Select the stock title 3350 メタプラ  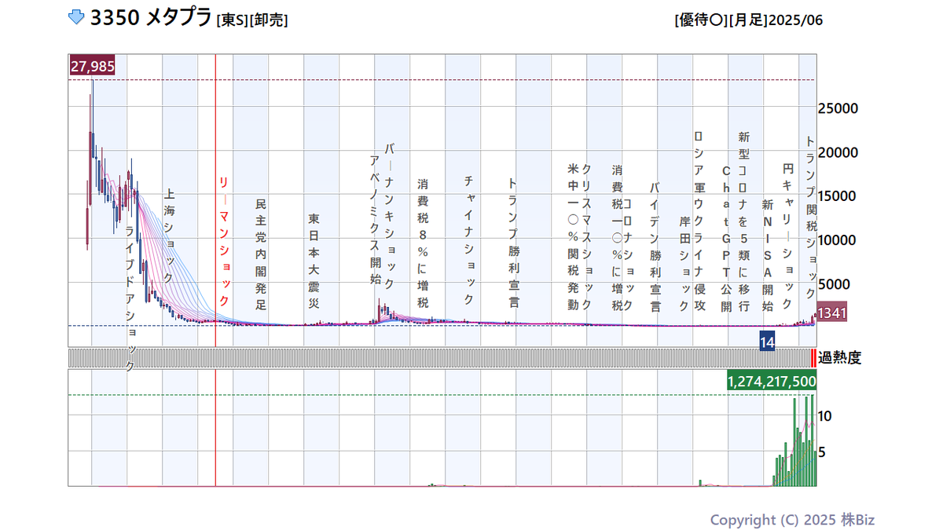click(x=151, y=19)
